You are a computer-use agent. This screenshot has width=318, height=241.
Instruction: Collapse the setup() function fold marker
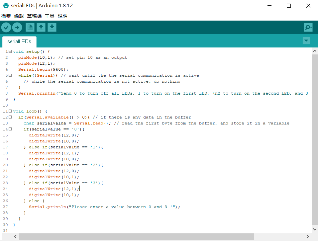[10, 51]
